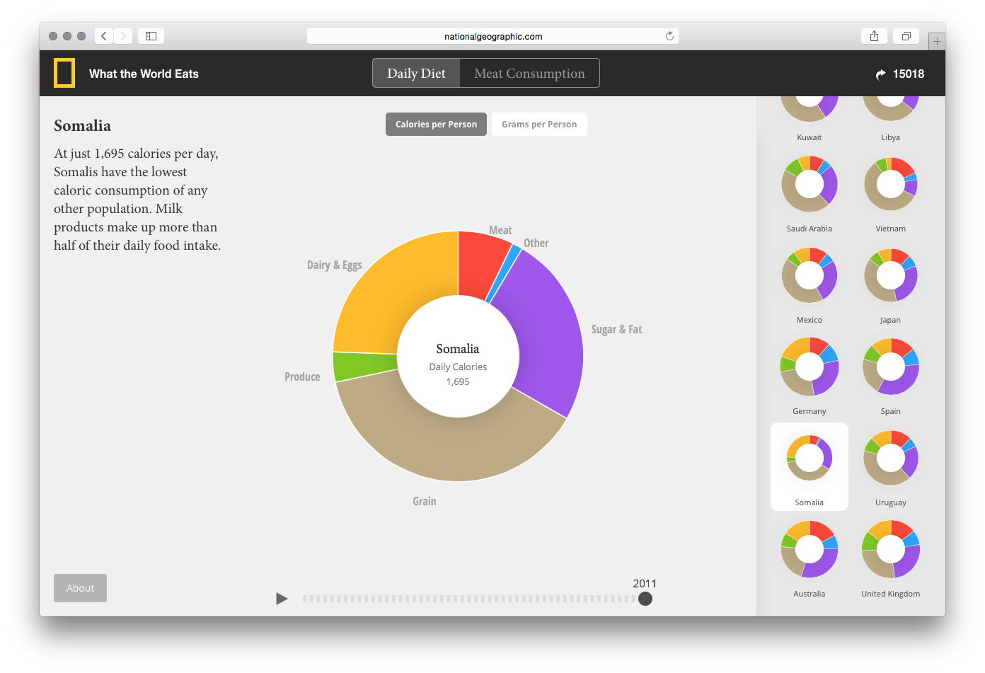
Task: Toggle the Safari sidebar icon
Action: click(151, 36)
